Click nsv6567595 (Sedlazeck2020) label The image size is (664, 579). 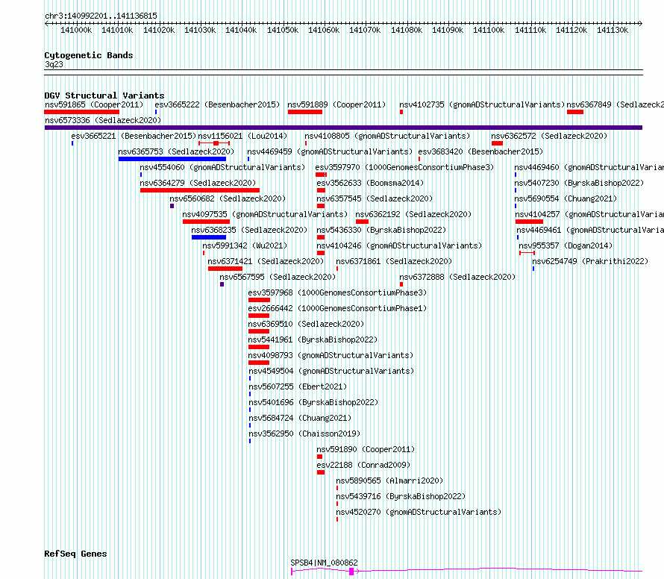pos(278,277)
